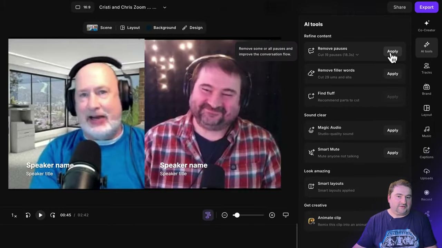Click the fit-to-screen monitor icon
The width and height of the screenshot is (442, 248).
(x=286, y=215)
